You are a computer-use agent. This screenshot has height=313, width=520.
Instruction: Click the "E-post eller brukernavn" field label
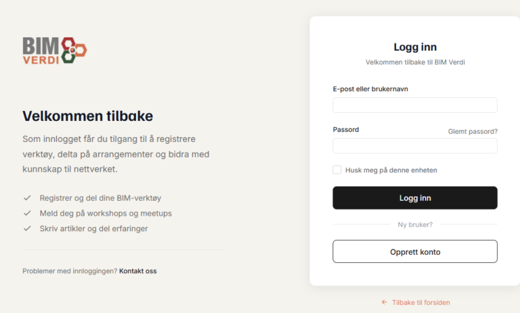370,89
